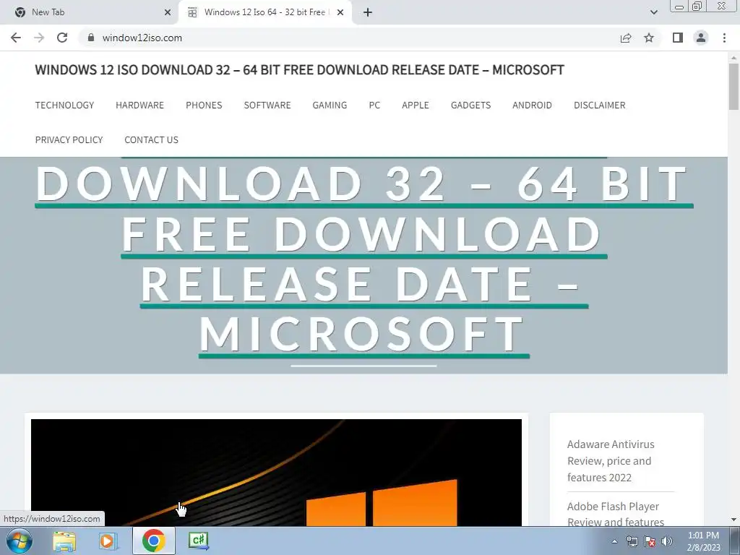
Task: Expand the tab search dropdown arrow
Action: coord(653,13)
